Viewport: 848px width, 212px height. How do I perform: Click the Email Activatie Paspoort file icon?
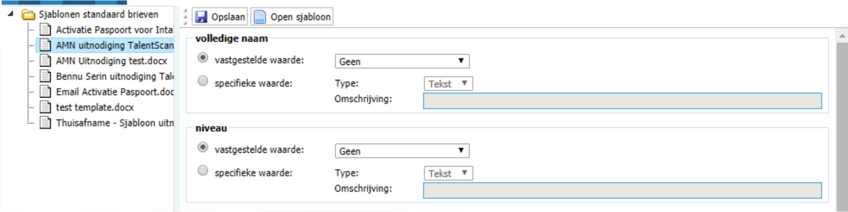(x=45, y=92)
